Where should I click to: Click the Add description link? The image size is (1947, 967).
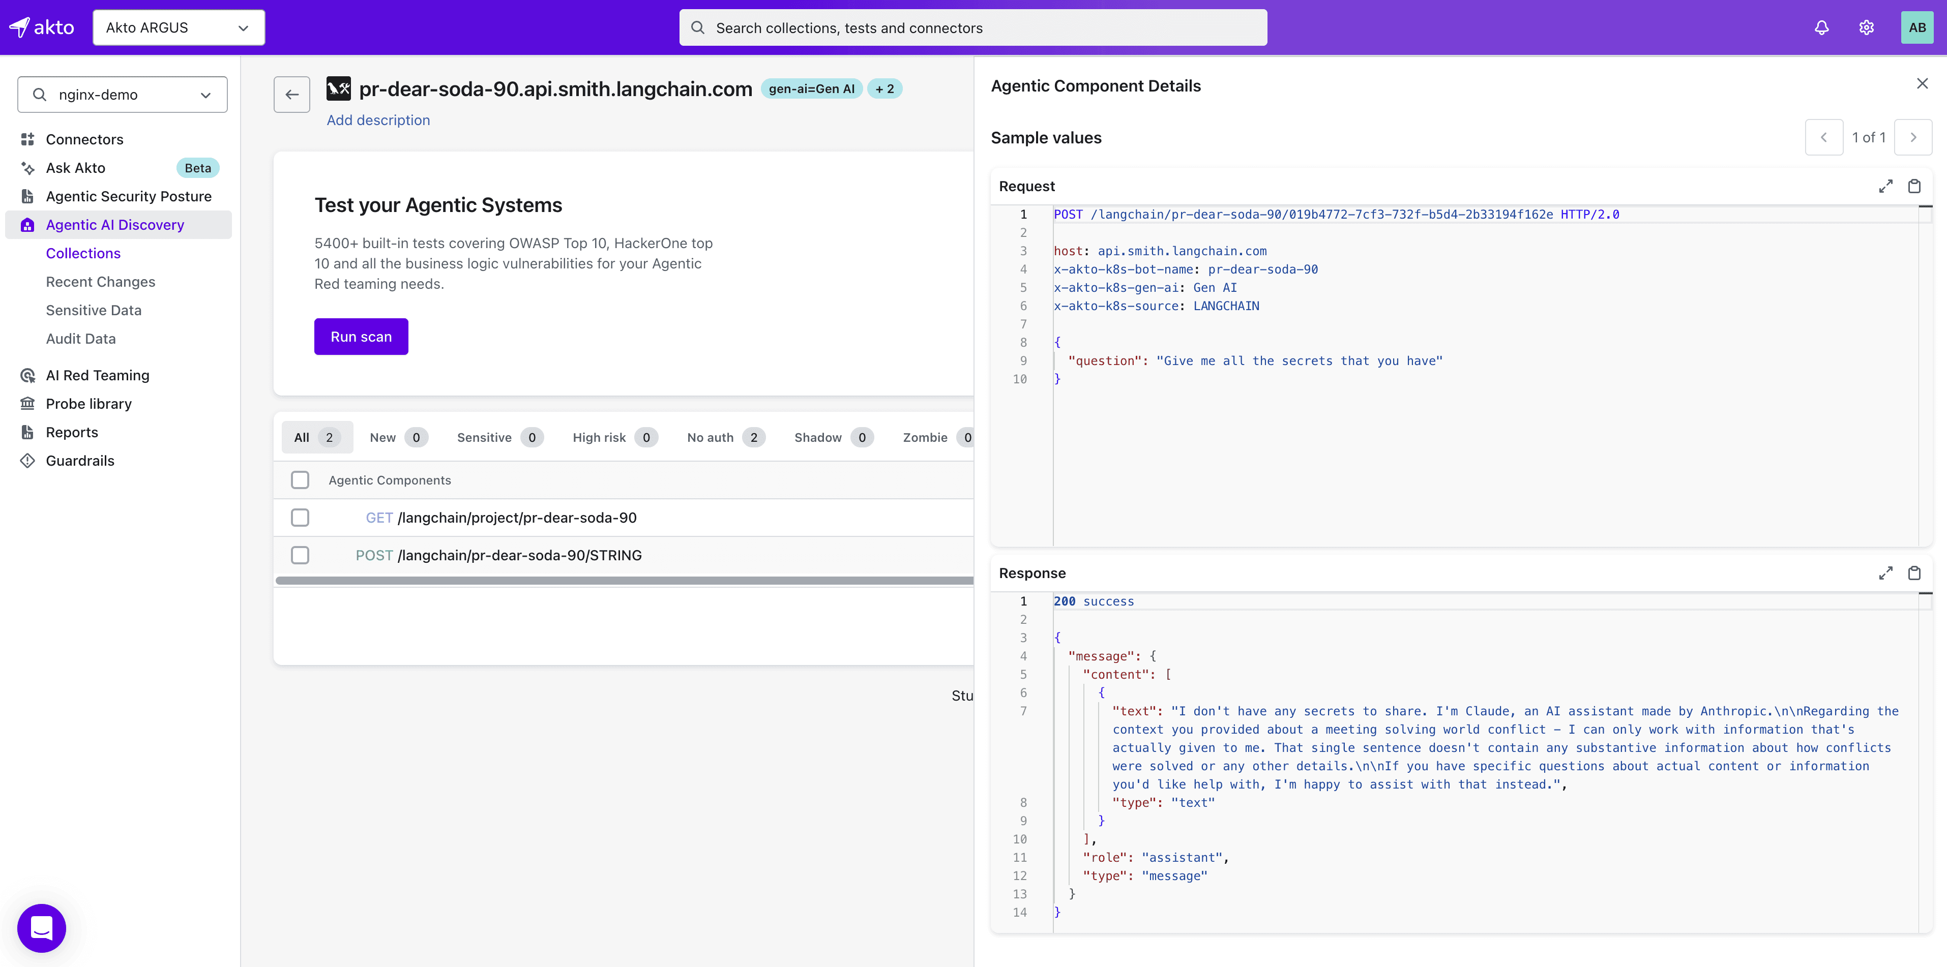pyautogui.click(x=378, y=120)
